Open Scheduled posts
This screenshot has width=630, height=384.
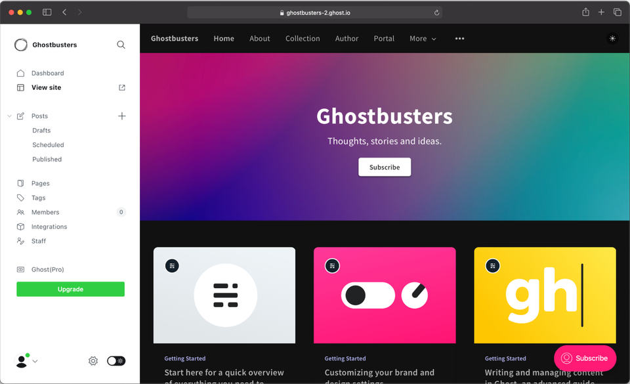pos(48,145)
